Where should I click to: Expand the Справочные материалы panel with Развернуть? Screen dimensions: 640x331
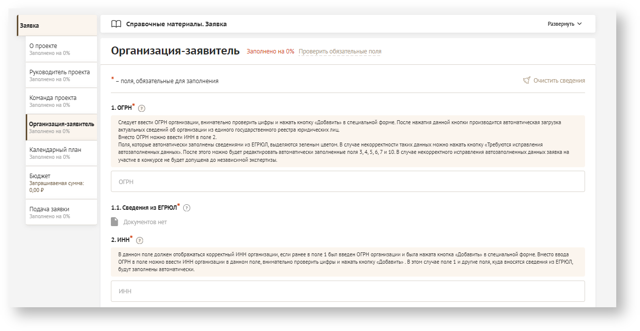click(x=561, y=24)
